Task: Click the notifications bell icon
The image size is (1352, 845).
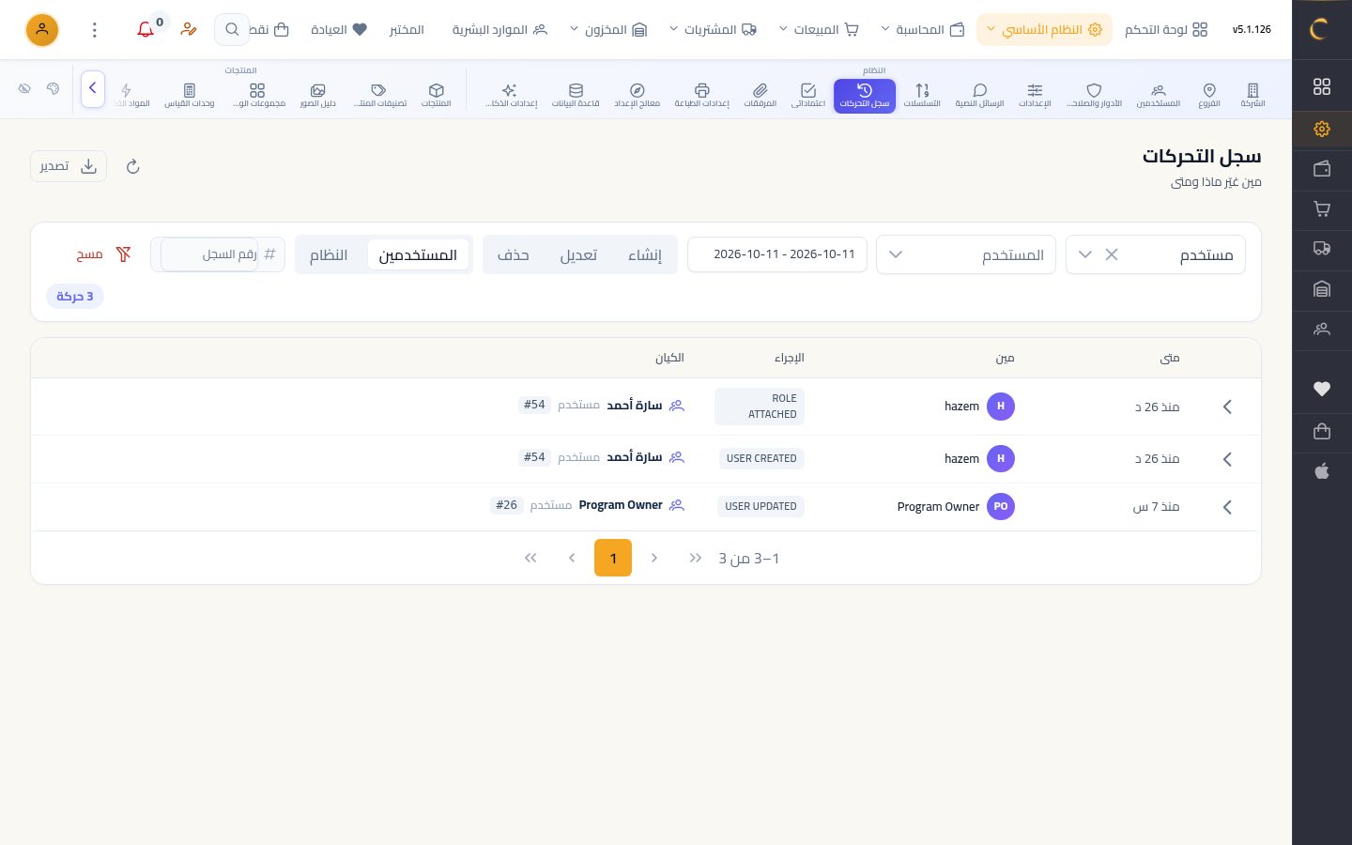Action: (146, 29)
